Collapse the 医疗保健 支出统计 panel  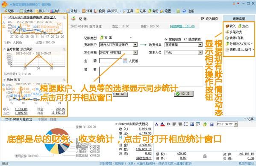[4, 49]
